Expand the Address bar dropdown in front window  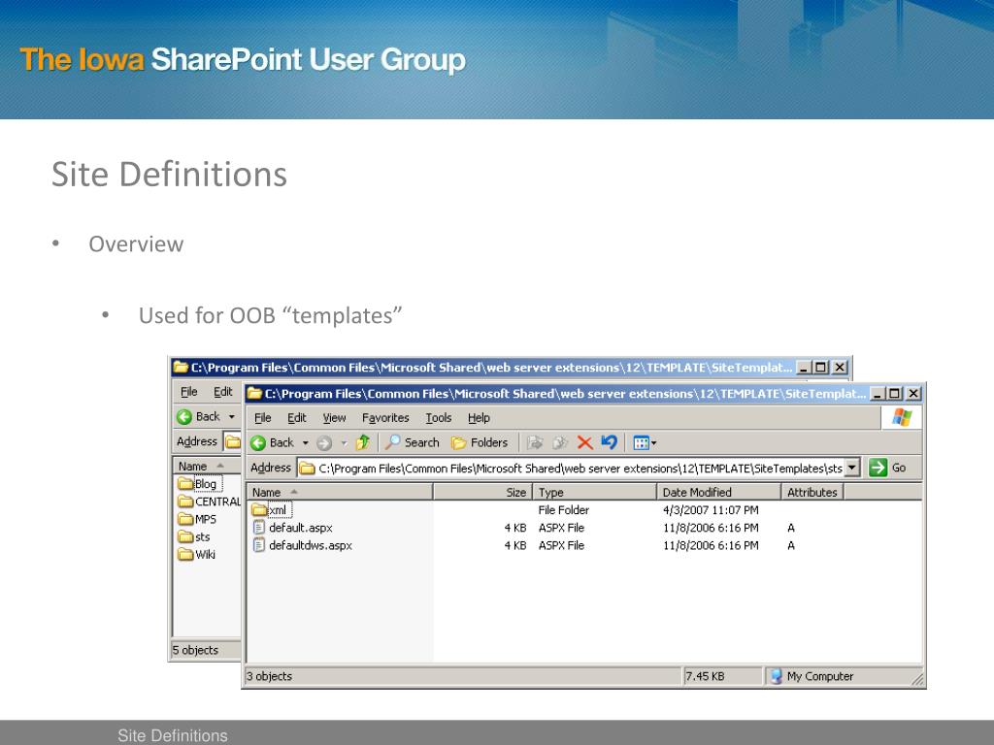(852, 468)
